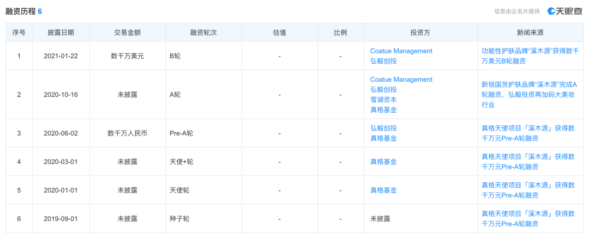Viewport: 589px width, 240px height.
Task: Open 弘毅创投 investor link in Pre-A轮 row
Action: tap(383, 128)
